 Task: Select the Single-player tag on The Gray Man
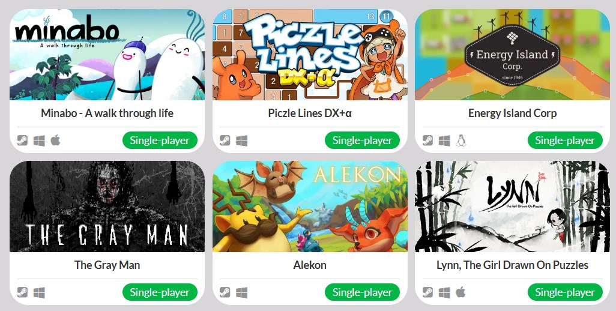(160, 292)
